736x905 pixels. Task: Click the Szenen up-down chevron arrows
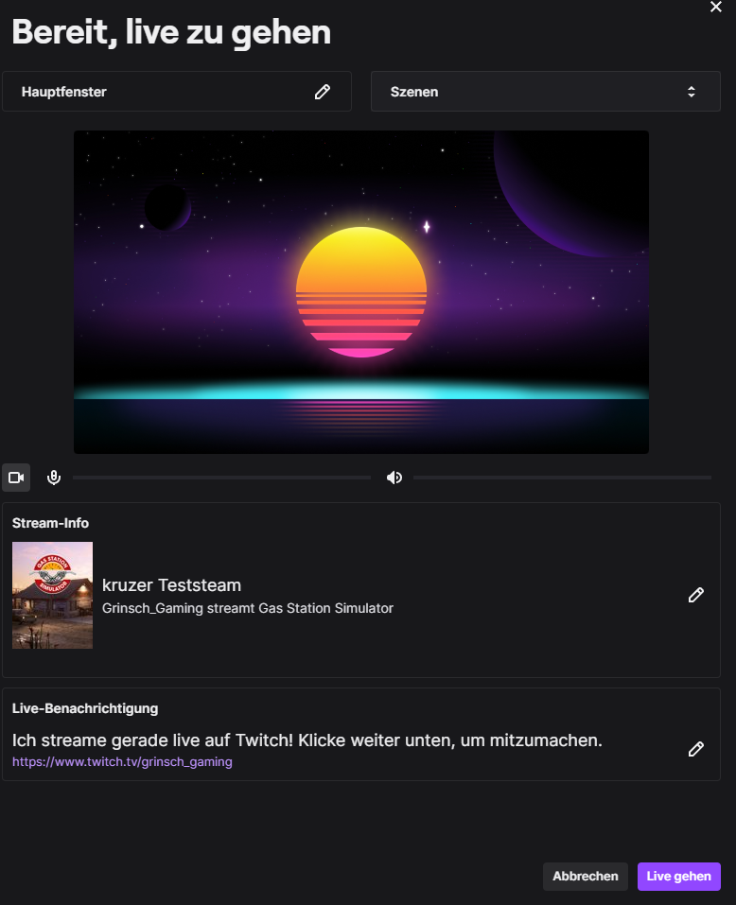coord(692,92)
